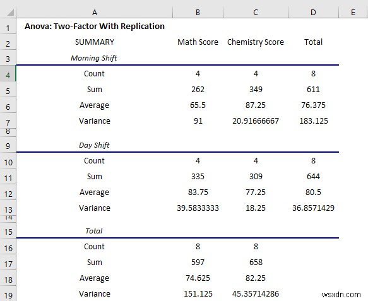Click the variance value 36.8571429

coord(313,208)
